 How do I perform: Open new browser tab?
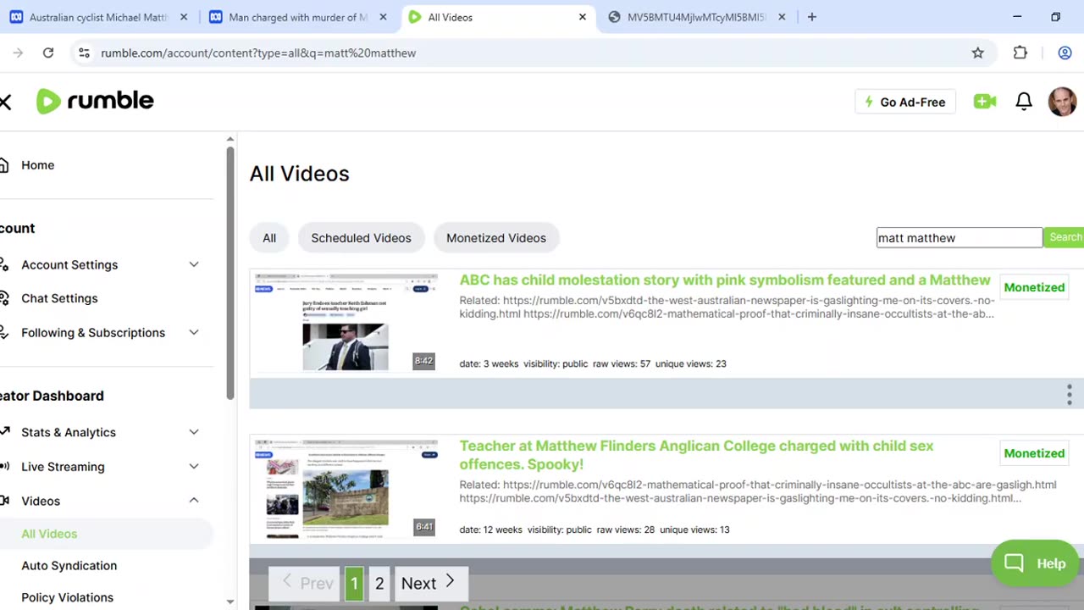tap(811, 17)
